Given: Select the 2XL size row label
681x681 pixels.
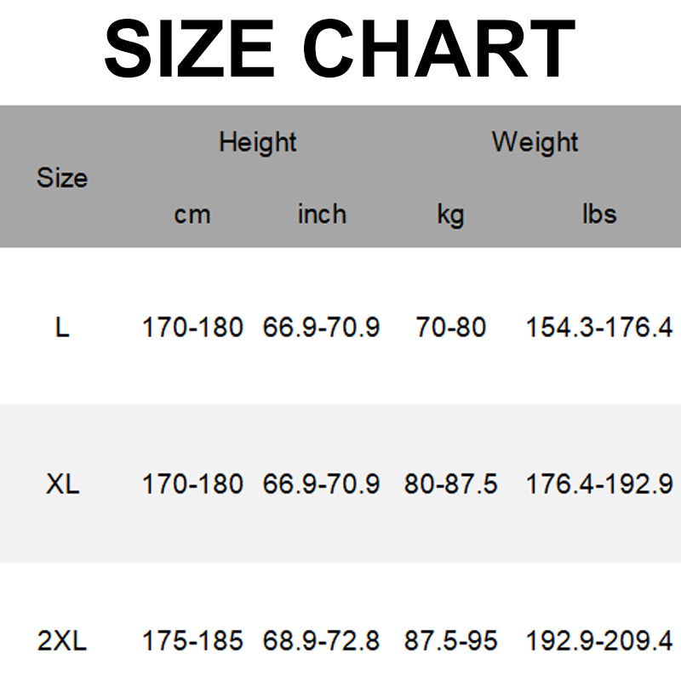Looking at the screenshot, I should coord(62,641).
